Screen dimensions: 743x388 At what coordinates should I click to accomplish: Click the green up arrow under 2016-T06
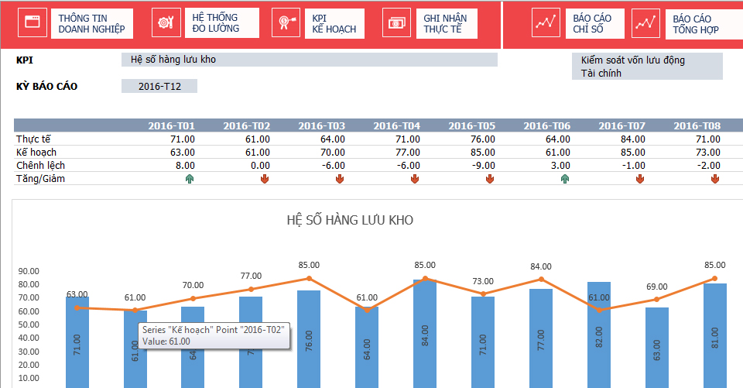click(x=565, y=179)
